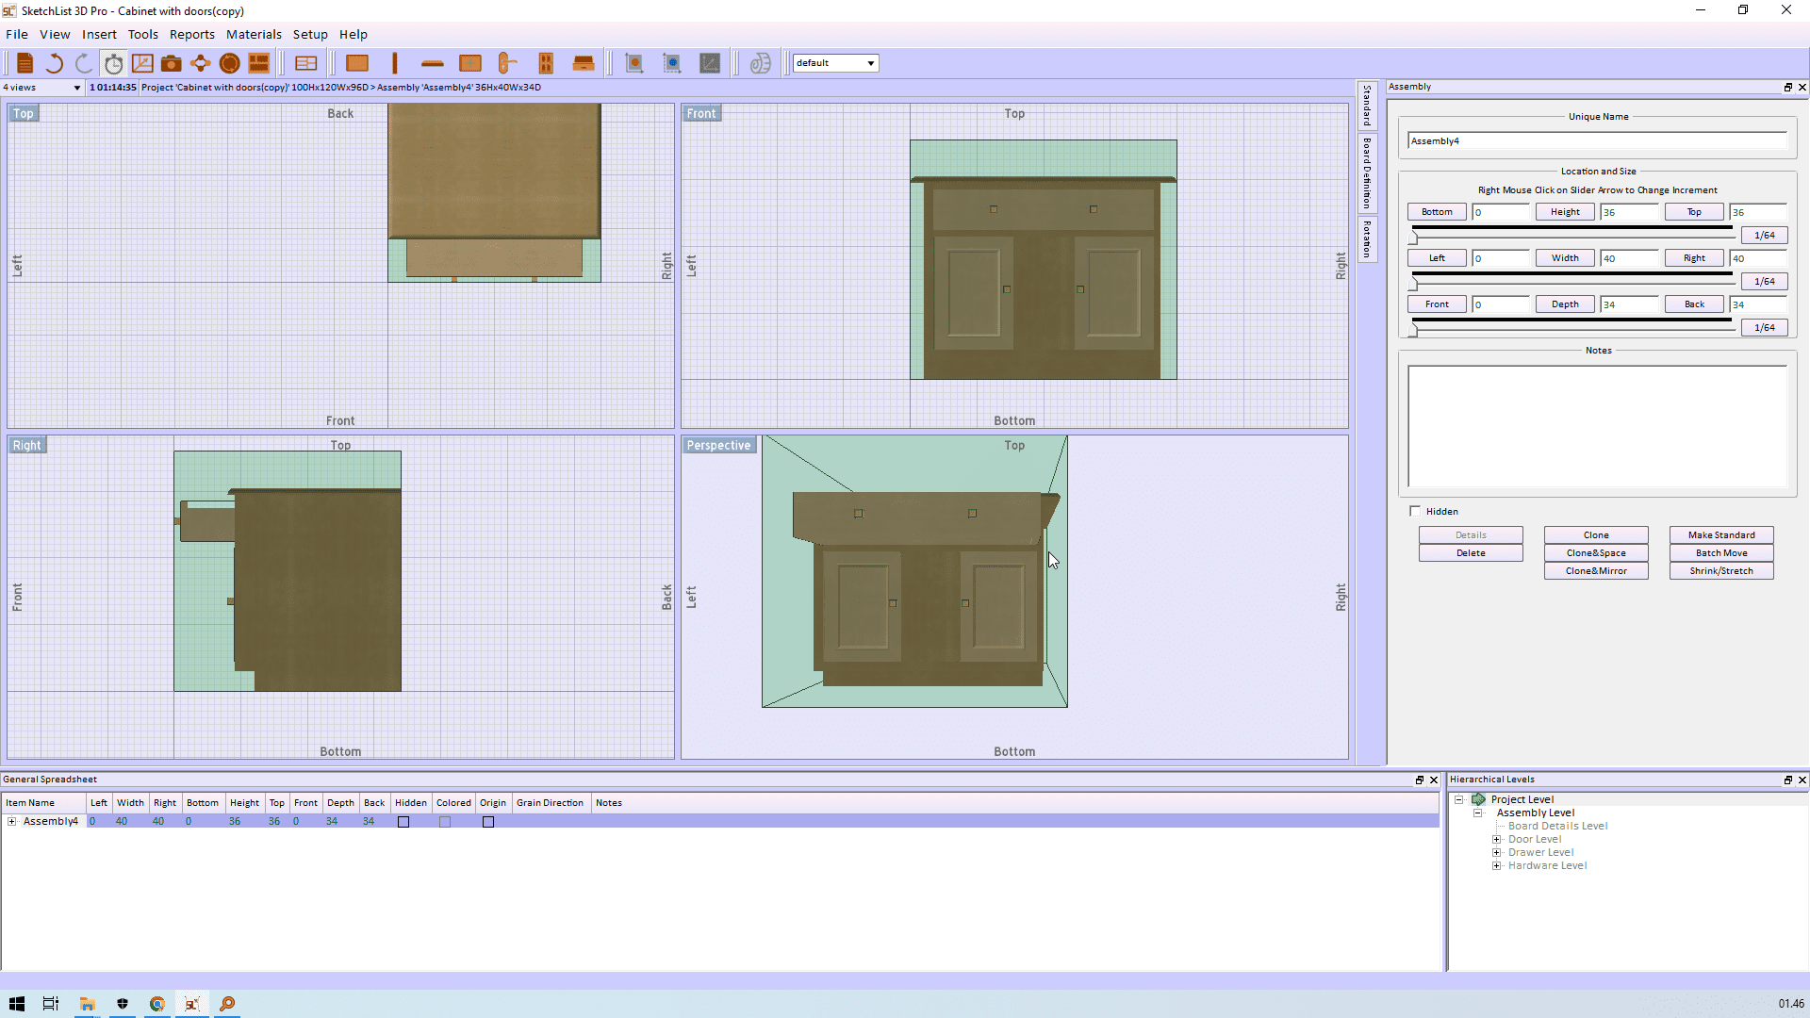Click the insert drawer toolbar icon
1810x1018 pixels.
click(x=584, y=63)
